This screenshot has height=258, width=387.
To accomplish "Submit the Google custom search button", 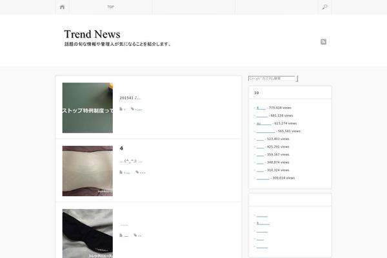I will coord(297,79).
